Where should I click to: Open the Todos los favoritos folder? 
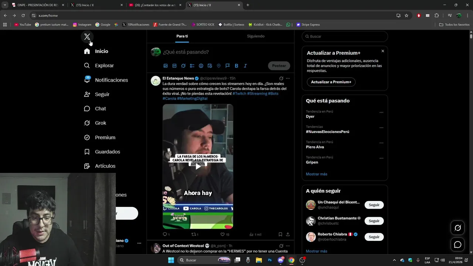454,25
